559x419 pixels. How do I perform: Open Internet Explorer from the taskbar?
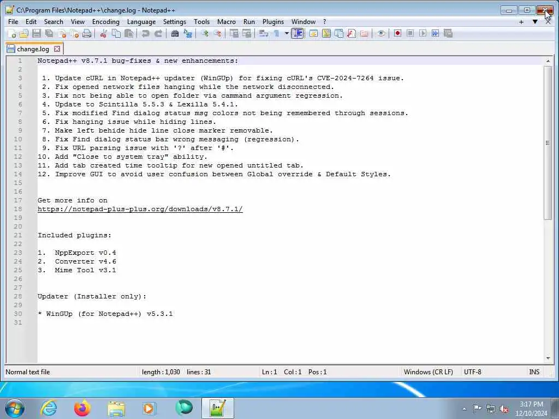(49, 408)
